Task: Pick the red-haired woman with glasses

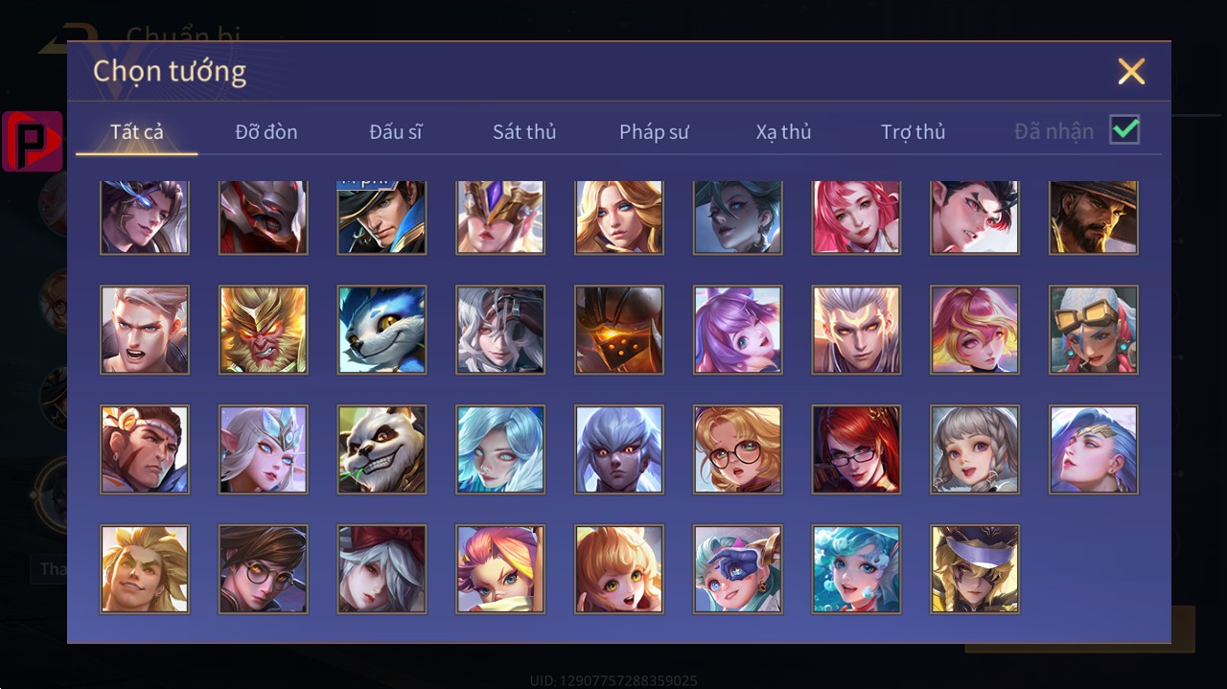Action: (x=856, y=448)
